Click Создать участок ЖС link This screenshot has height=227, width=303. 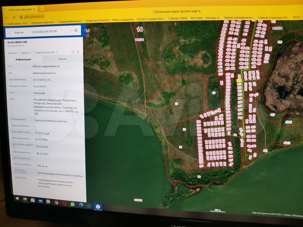coord(46,53)
